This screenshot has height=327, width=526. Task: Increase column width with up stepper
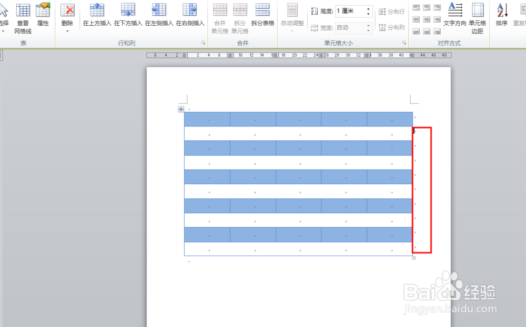(x=368, y=25)
